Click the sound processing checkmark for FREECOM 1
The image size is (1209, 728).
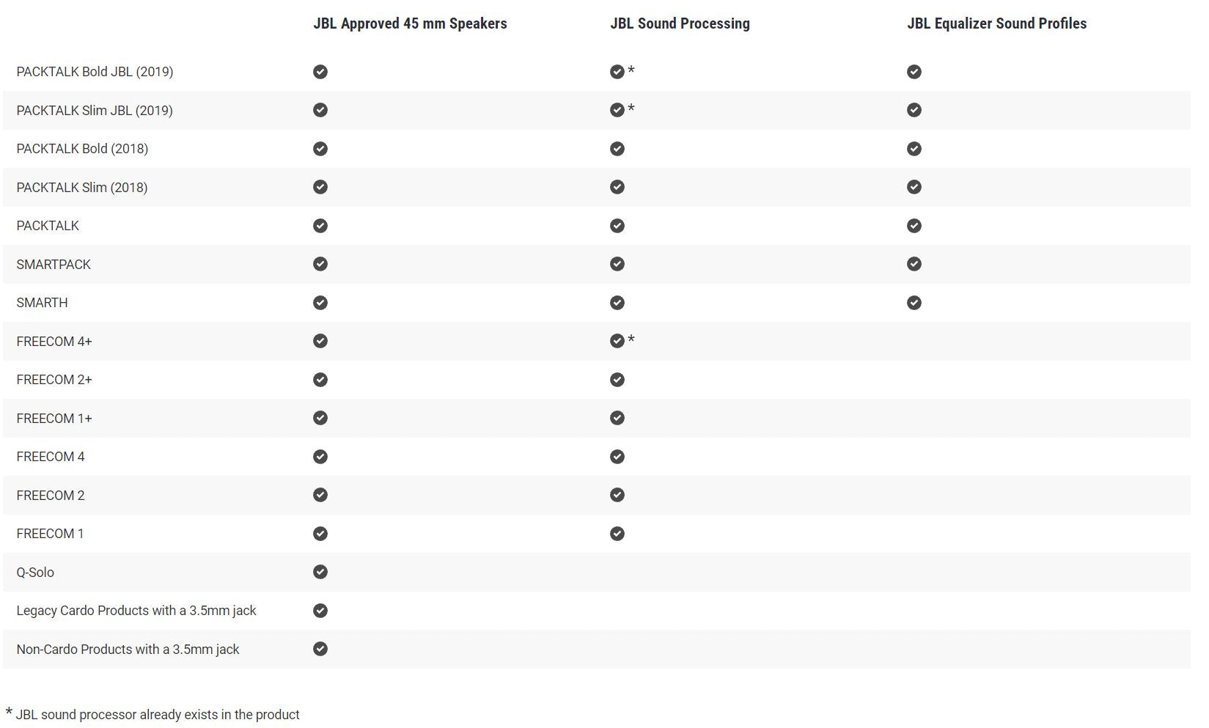(617, 534)
